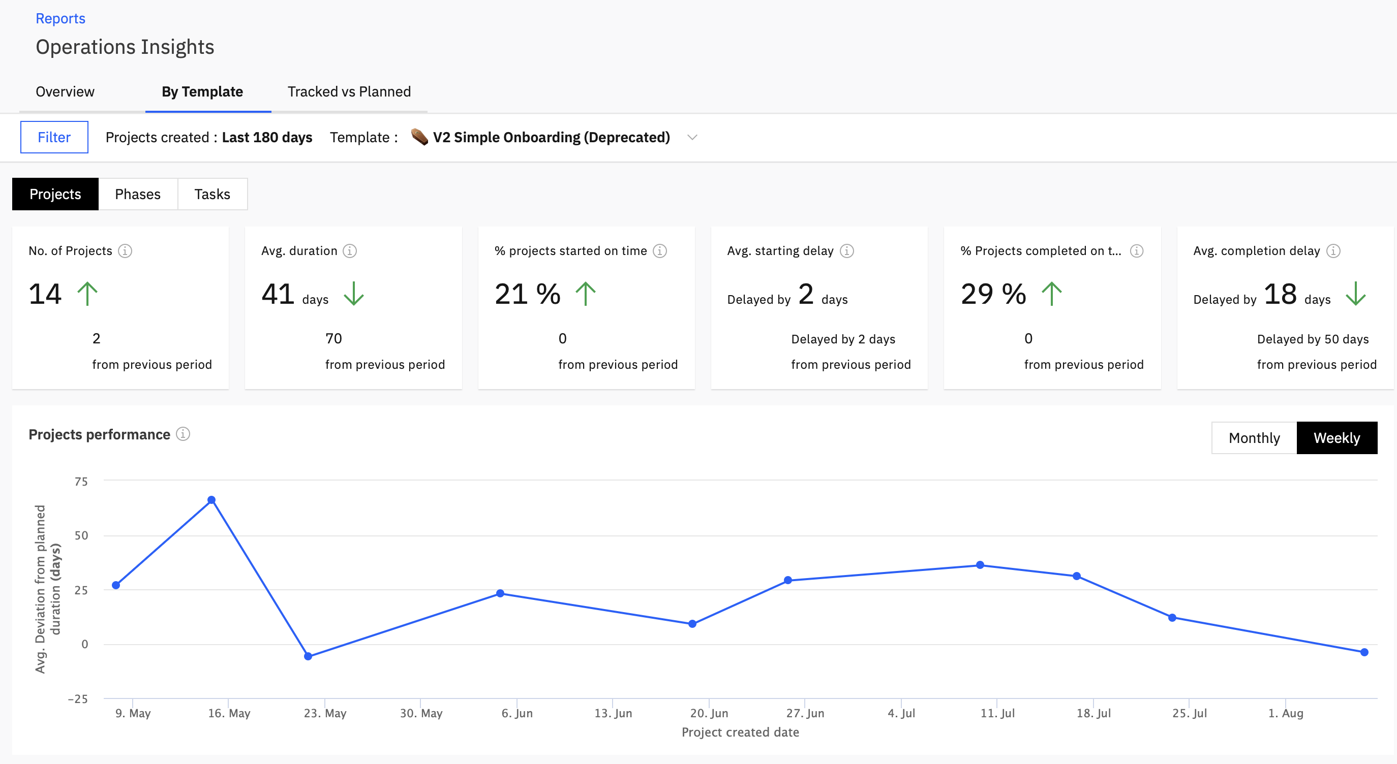This screenshot has width=1397, height=764.
Task: Select the Phases segment
Action: pyautogui.click(x=138, y=194)
